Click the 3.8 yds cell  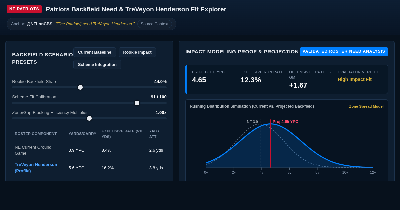tap(156, 168)
